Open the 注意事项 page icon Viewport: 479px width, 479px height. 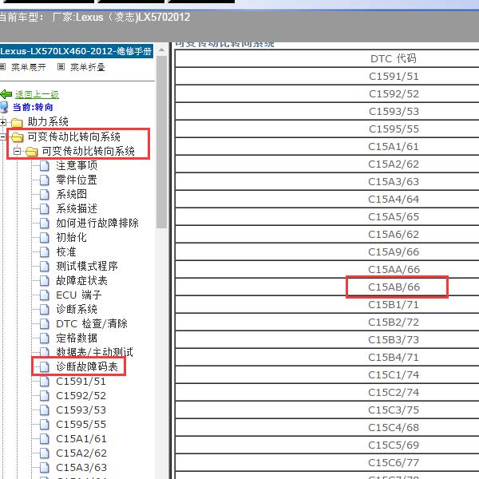tap(45, 166)
